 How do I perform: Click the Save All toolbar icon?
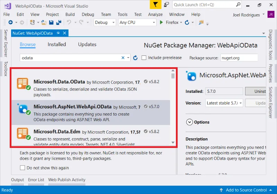coord(58,23)
